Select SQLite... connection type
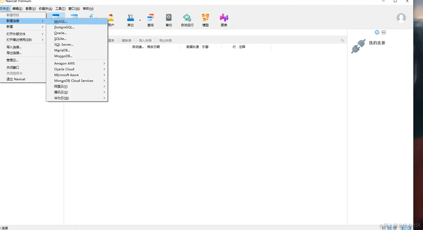Screen dimensions: 423x230 click(77, 39)
